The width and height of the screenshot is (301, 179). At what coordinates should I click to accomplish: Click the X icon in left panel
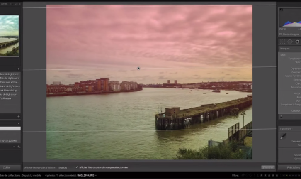click(x=18, y=123)
